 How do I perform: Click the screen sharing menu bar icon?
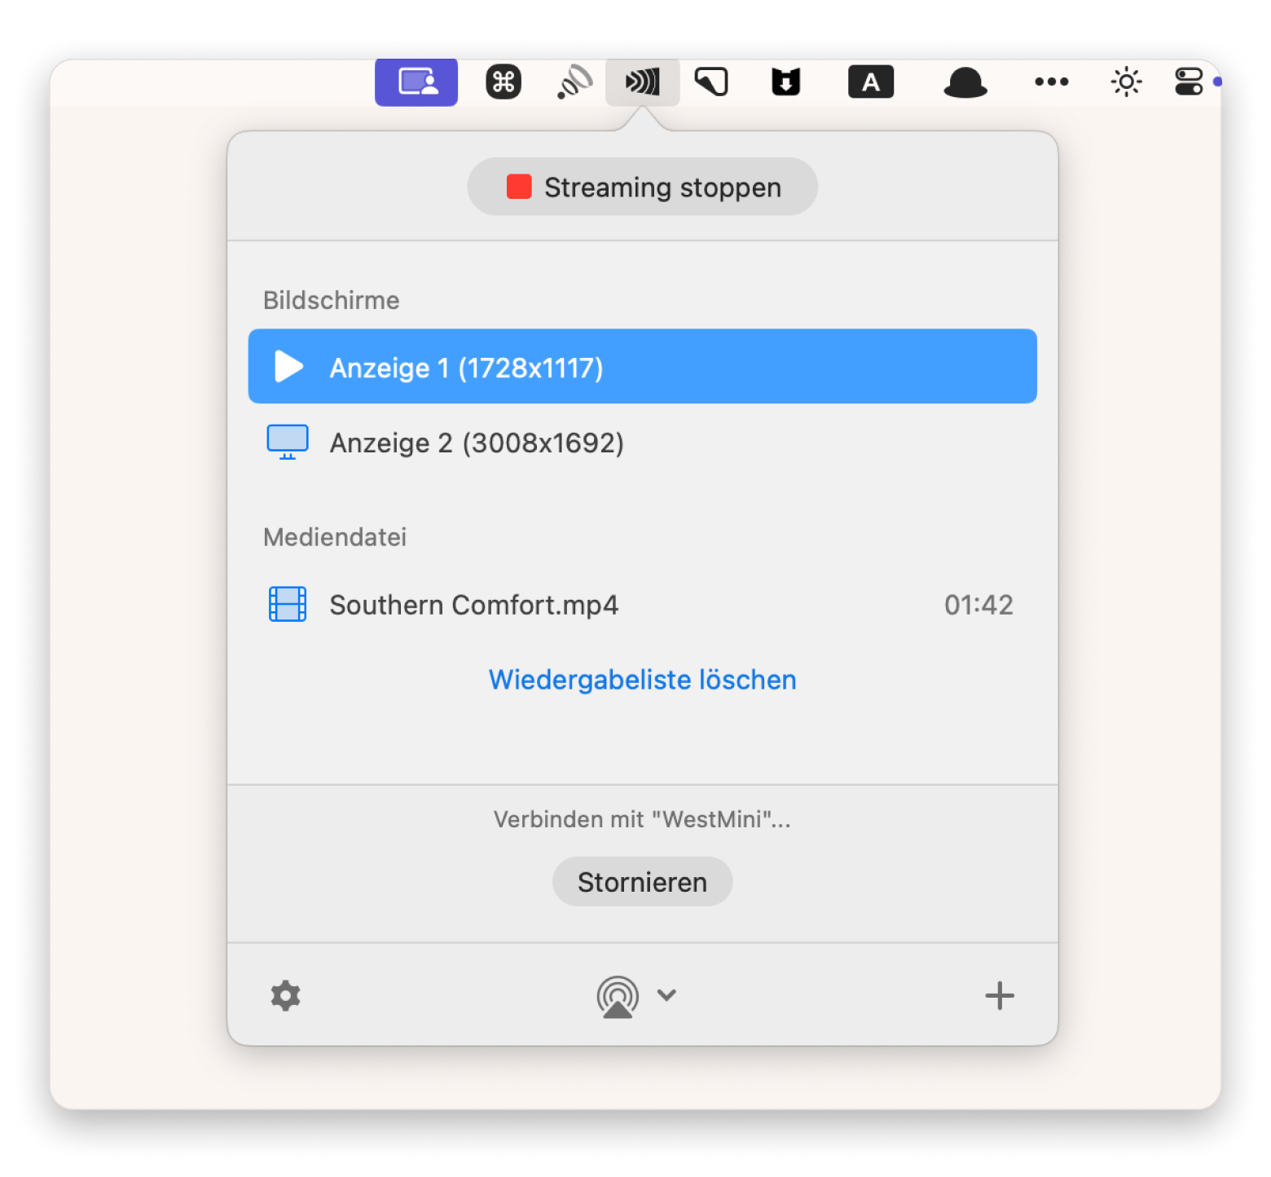[416, 82]
